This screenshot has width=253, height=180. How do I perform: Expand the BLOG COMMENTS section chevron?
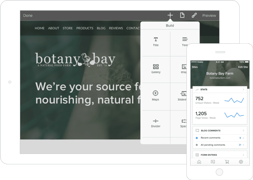click(x=243, y=130)
